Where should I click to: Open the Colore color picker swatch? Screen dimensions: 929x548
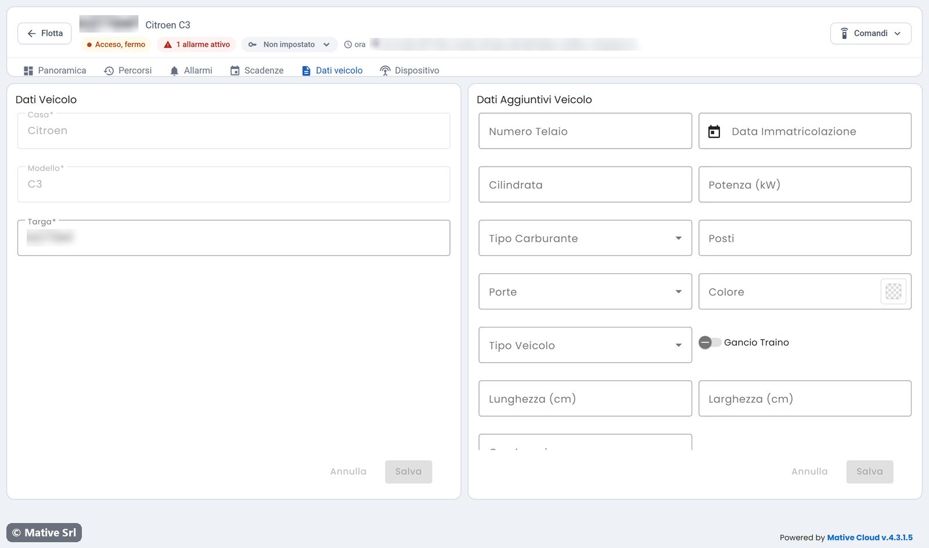[894, 291]
